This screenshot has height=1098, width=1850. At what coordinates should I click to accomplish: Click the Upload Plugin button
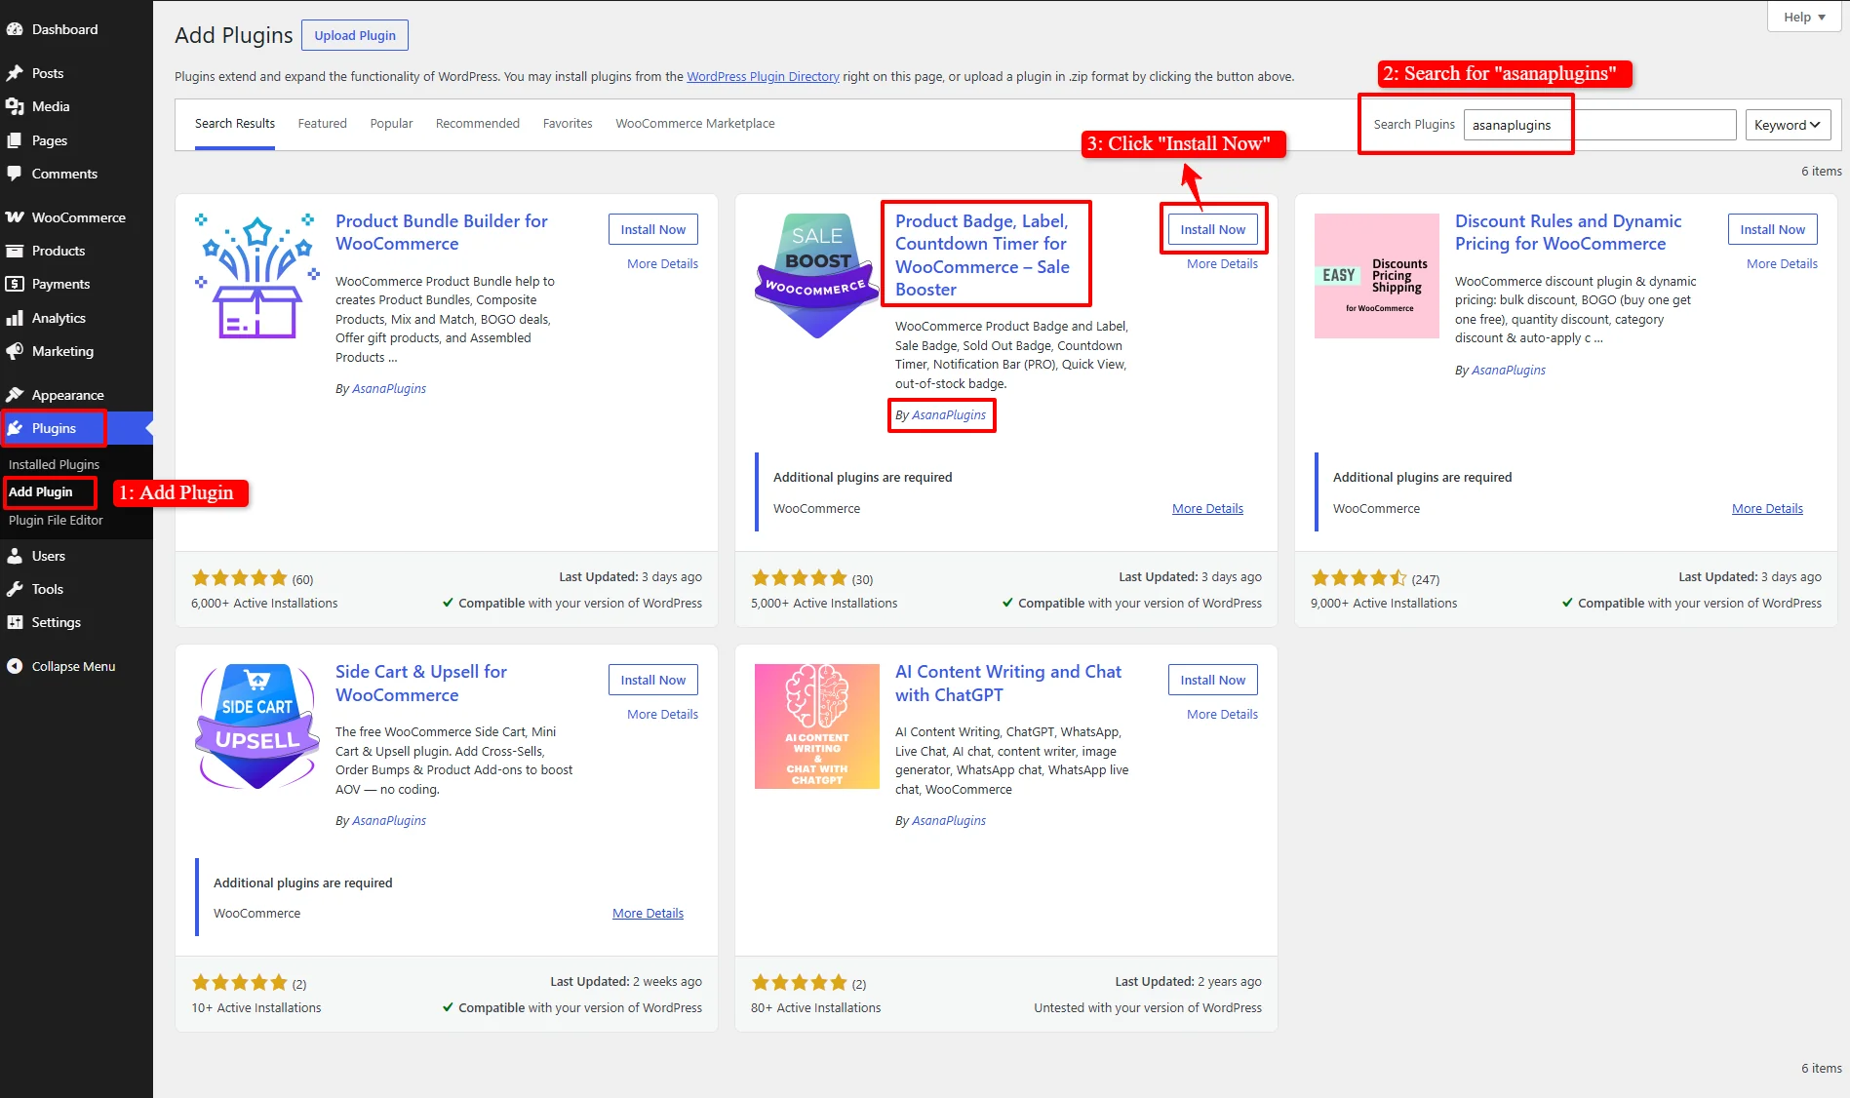pos(355,35)
